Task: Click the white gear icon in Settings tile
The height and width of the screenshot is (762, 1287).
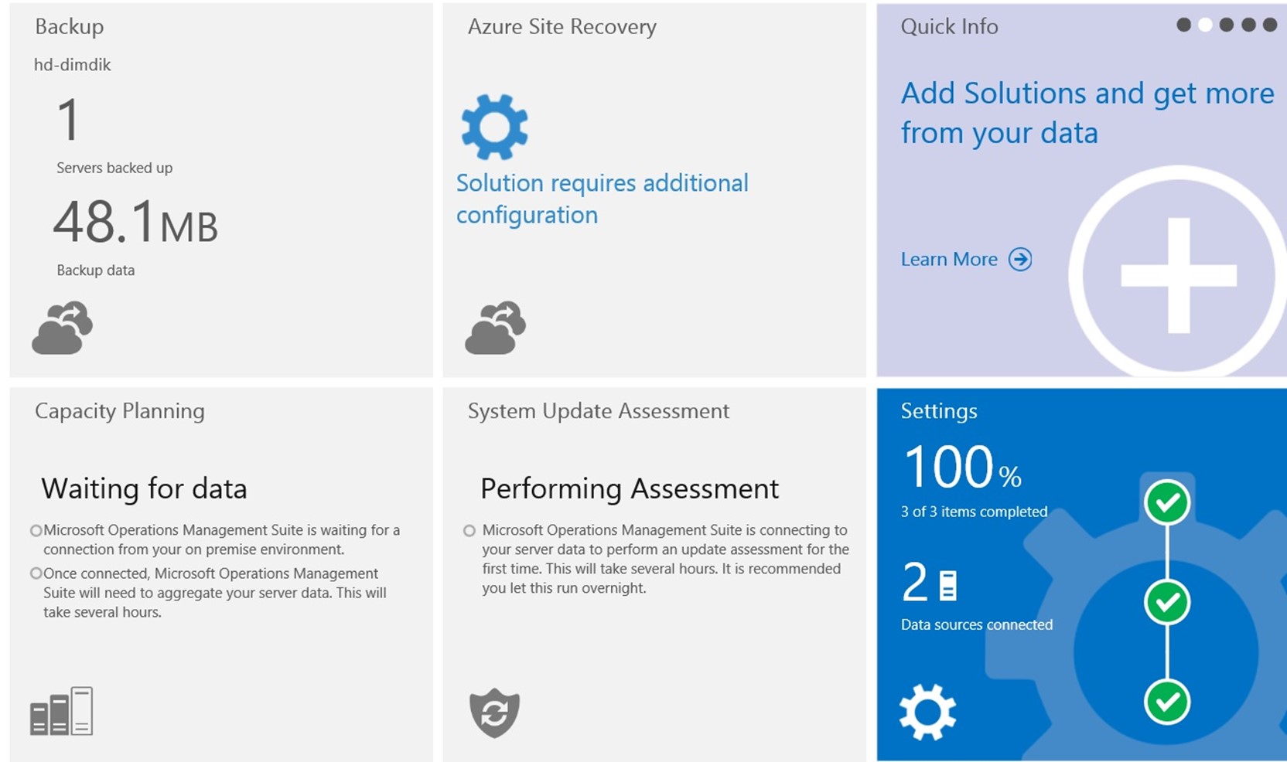Action: pos(927,712)
